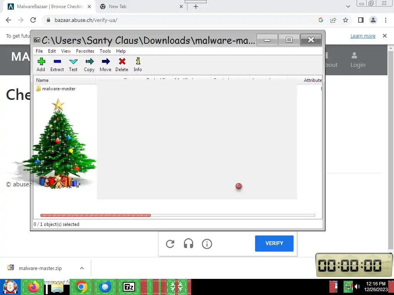Viewport: 394px width, 295px height.
Task: Click the Move toolbar icon
Action: [105, 65]
